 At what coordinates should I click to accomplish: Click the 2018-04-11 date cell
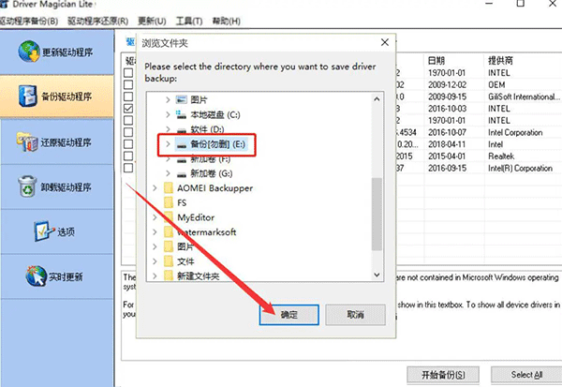coord(447,144)
